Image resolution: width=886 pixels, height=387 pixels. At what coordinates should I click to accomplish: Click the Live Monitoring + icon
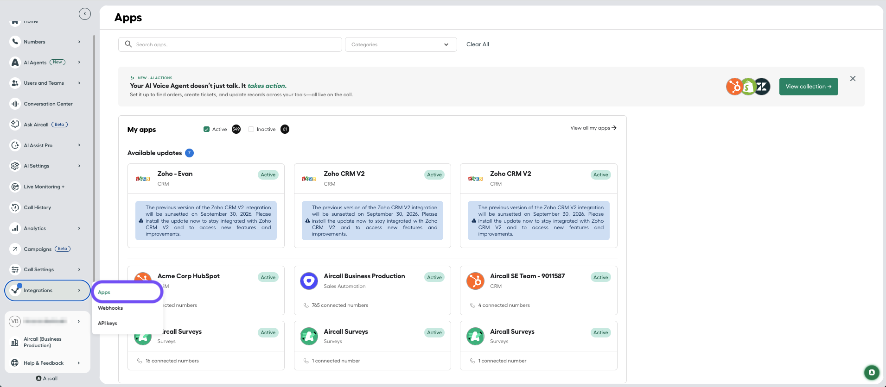(15, 187)
